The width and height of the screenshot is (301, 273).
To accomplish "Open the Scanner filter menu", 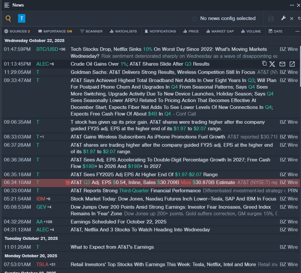I will pyautogui.click(x=91, y=31).
